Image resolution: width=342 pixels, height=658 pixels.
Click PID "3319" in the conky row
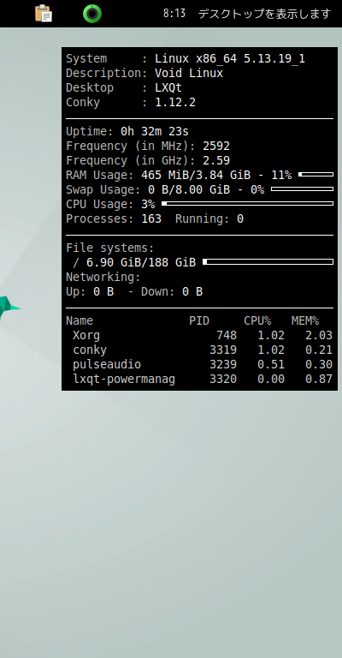(223, 350)
